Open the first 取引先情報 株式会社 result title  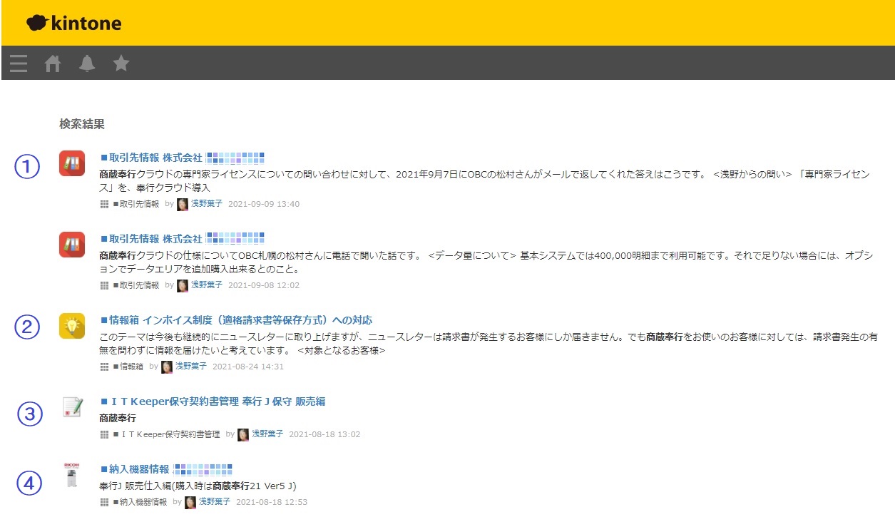coord(151,158)
